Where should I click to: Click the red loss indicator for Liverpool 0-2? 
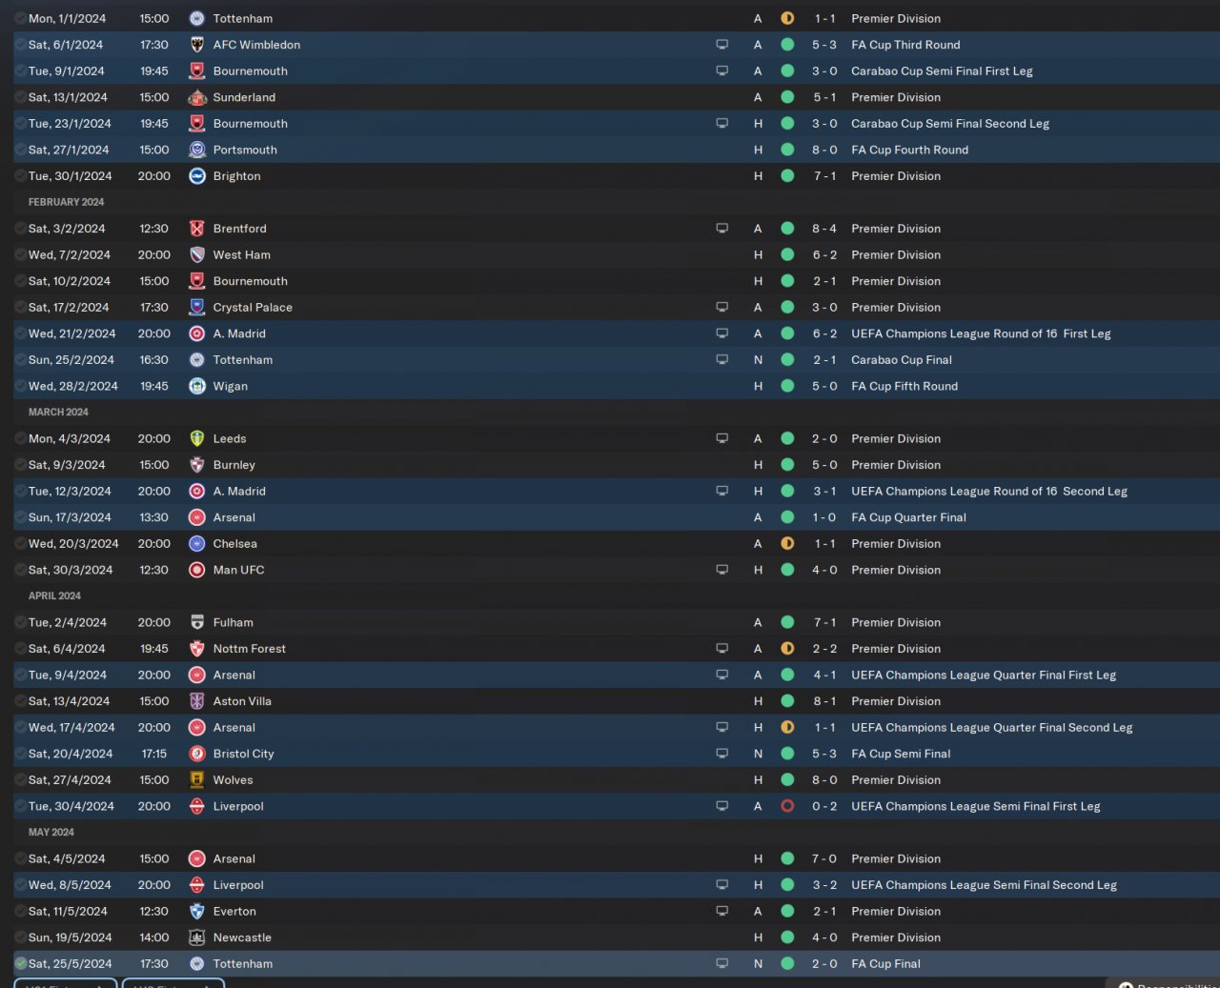[787, 806]
